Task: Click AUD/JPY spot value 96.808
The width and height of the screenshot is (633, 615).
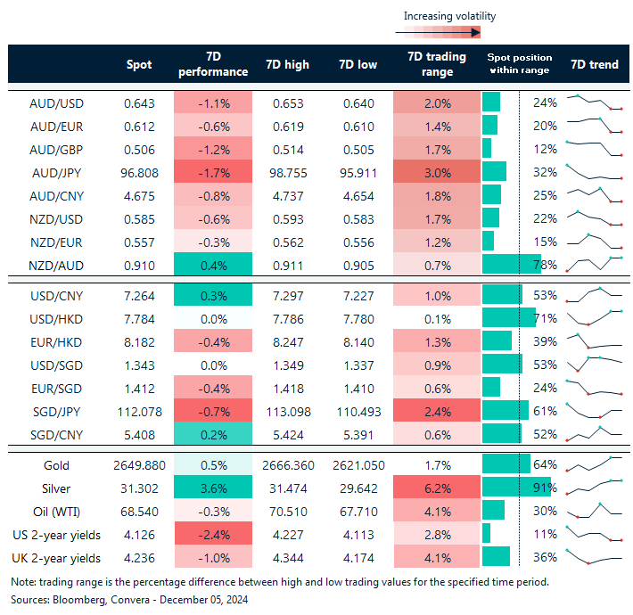Action: click(x=139, y=173)
